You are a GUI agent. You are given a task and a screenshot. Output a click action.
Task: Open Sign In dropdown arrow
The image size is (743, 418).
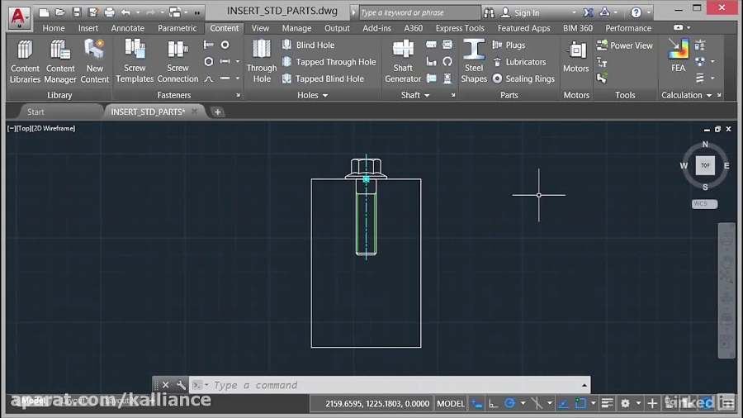(574, 12)
